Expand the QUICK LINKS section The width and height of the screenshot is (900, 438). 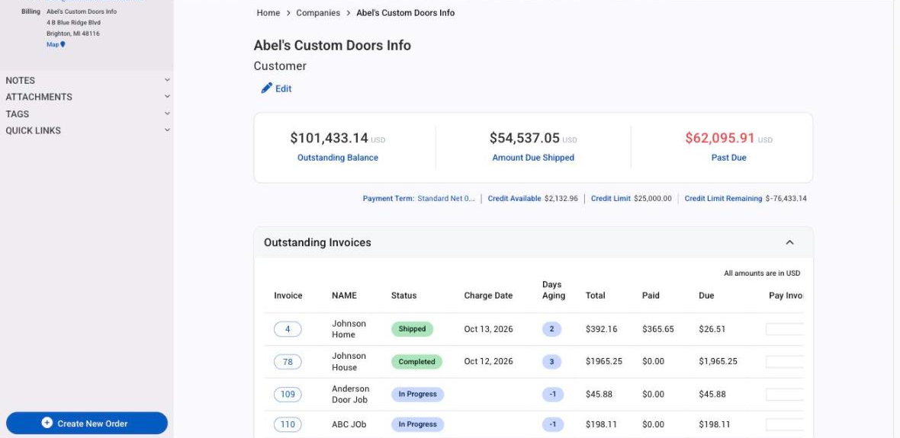[86, 130]
